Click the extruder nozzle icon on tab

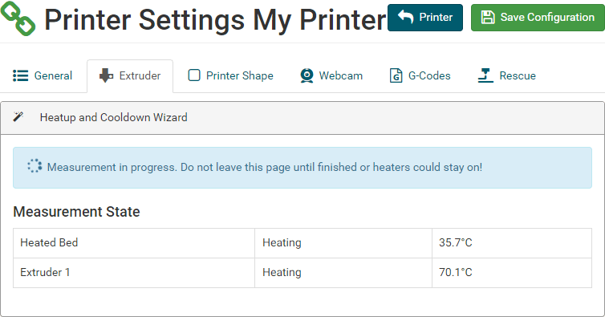click(x=106, y=75)
